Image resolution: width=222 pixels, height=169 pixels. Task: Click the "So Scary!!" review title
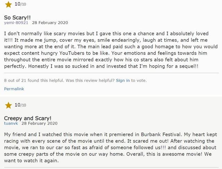(x=17, y=18)
